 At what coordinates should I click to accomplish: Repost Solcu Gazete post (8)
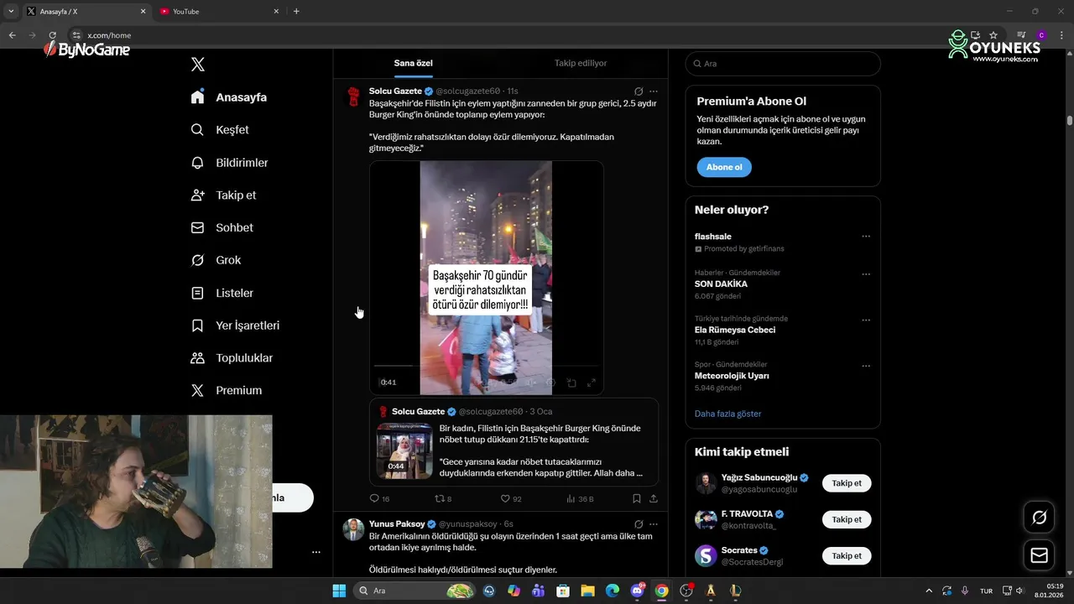[442, 498]
